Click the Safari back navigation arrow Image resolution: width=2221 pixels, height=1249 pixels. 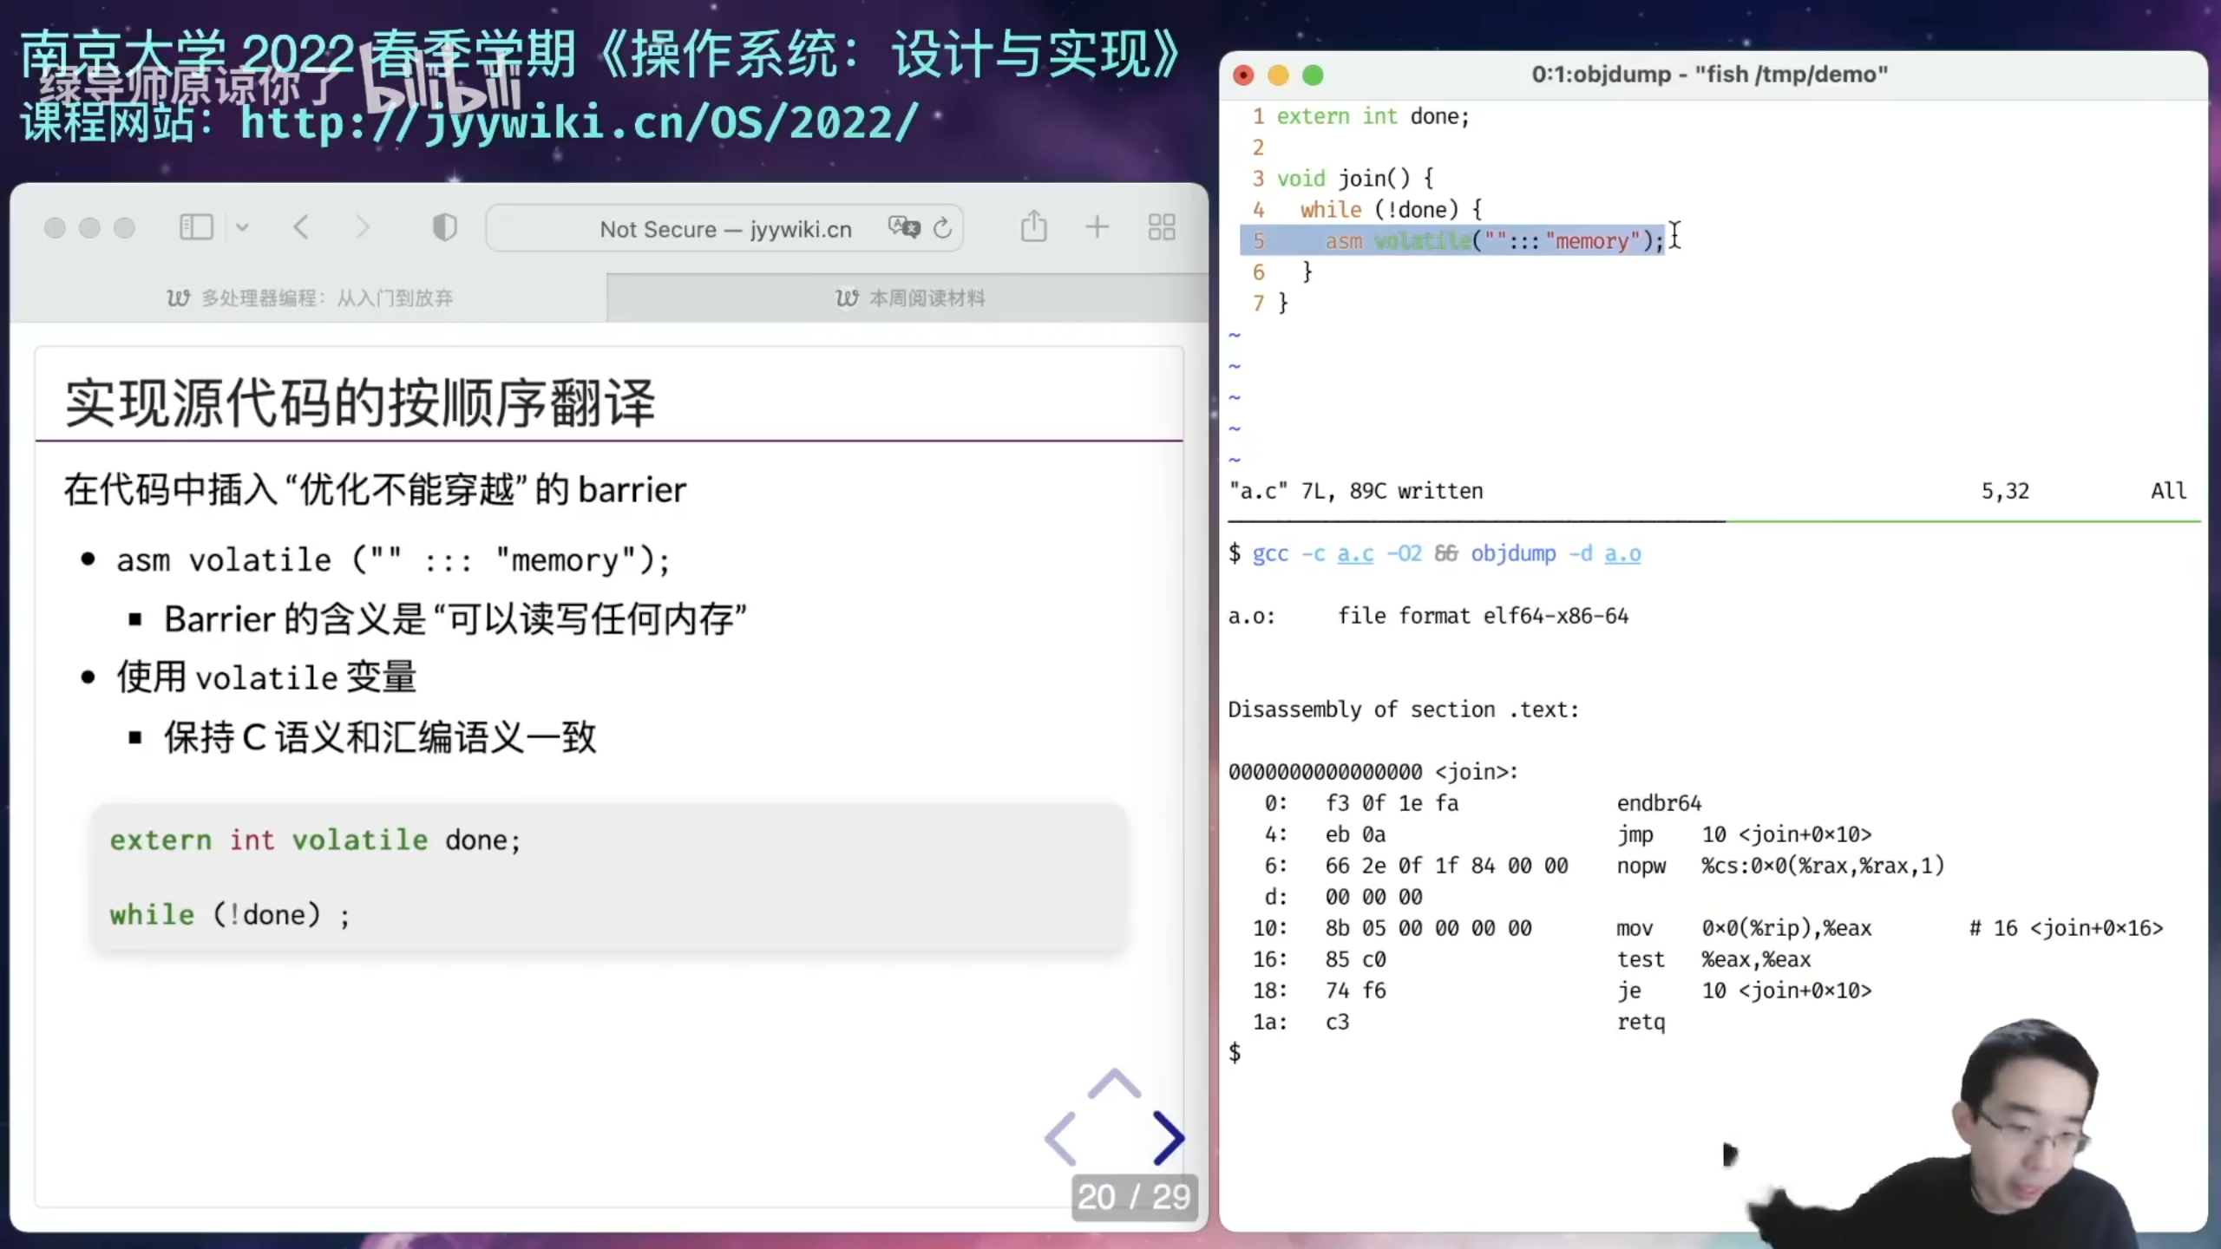click(x=301, y=227)
